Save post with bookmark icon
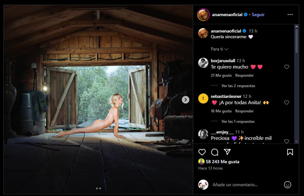The image size is (304, 196). [x=290, y=152]
